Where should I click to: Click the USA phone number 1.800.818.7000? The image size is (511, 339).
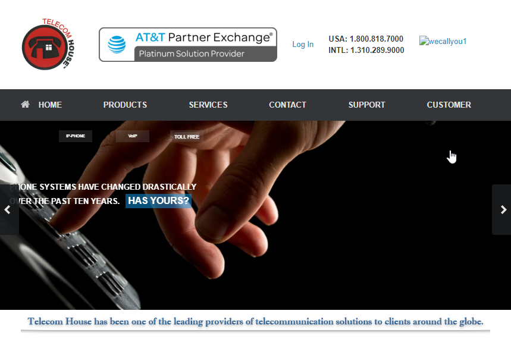(377, 39)
